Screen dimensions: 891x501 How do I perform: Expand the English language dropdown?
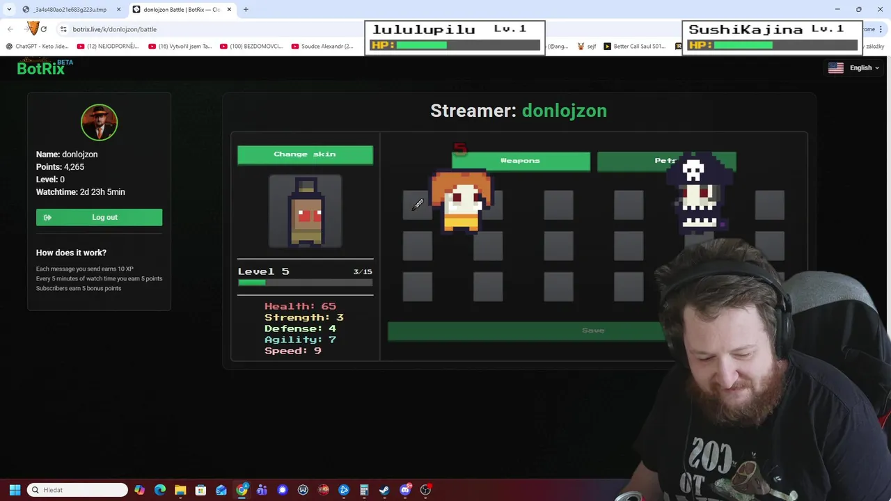(865, 67)
